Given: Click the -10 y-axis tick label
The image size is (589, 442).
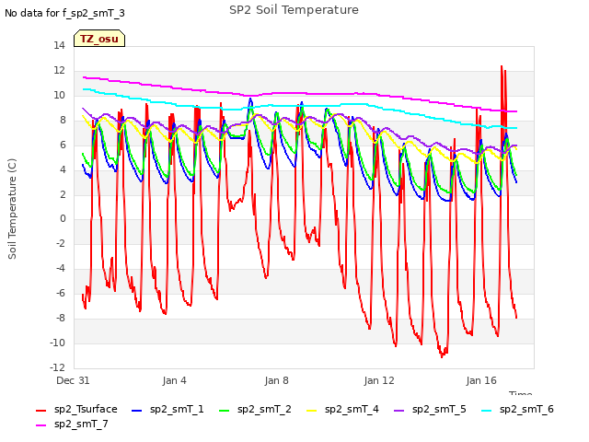Looking at the screenshot, I should pos(57,343).
